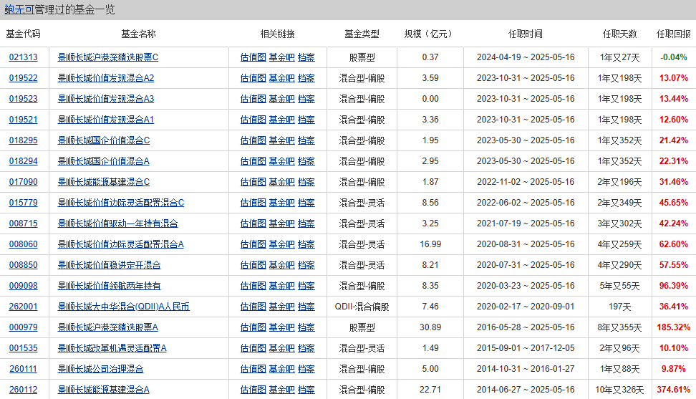696x399 pixels.
Task: Select the 基金代码 column header
Action: 23,34
